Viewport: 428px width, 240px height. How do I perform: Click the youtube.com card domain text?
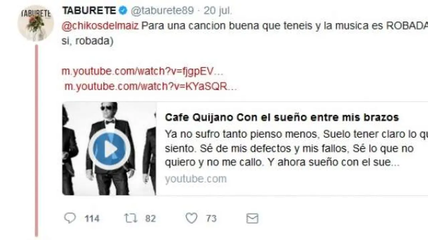click(196, 179)
